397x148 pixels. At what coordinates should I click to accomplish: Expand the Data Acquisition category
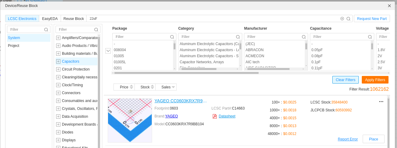[x=58, y=117]
